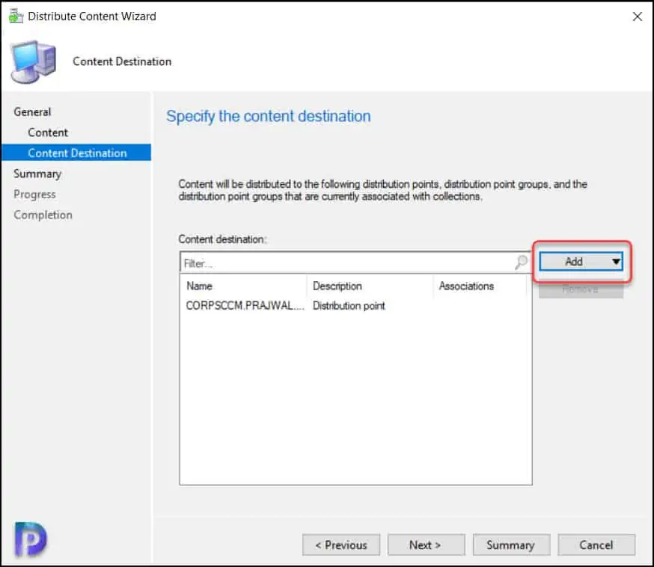
Task: Go to the General wizard step
Action: [32, 111]
